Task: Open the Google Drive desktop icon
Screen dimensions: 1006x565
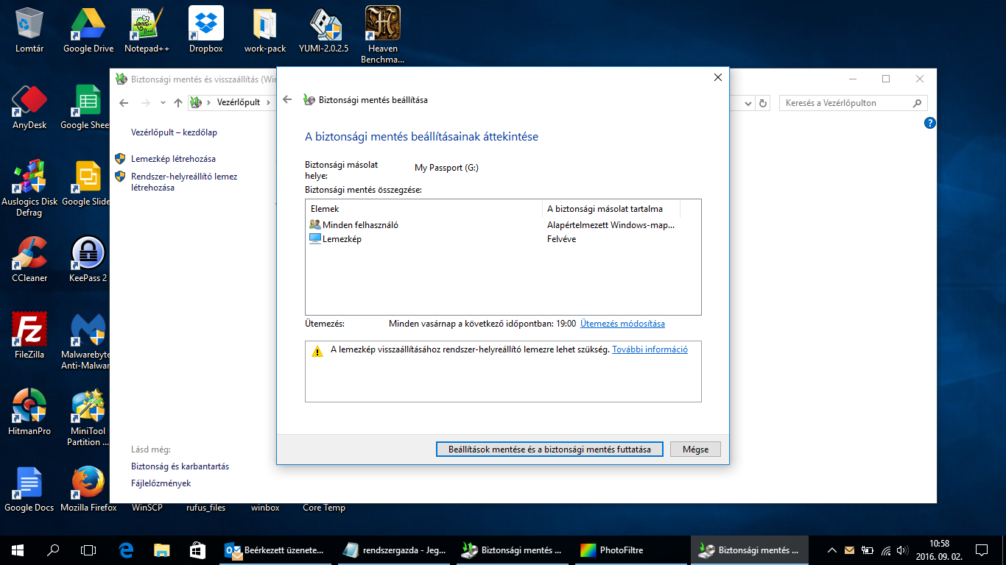Action: 88,29
